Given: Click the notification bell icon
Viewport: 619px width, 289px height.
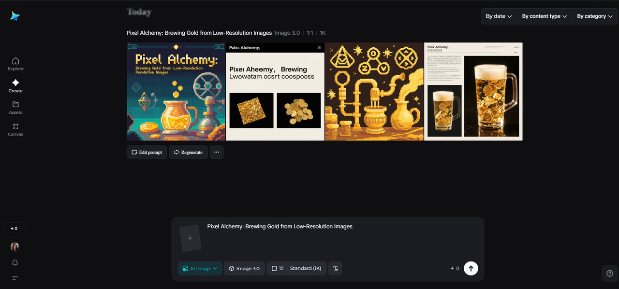Looking at the screenshot, I should click(x=15, y=262).
